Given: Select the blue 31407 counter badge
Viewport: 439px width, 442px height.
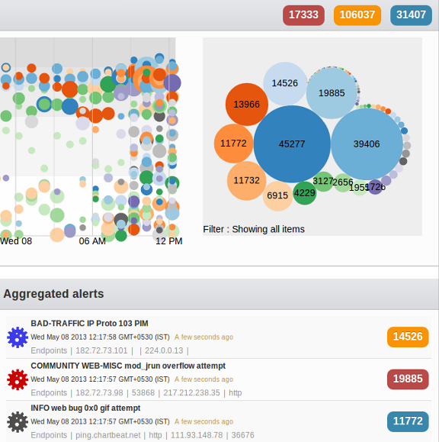Looking at the screenshot, I should [x=411, y=15].
